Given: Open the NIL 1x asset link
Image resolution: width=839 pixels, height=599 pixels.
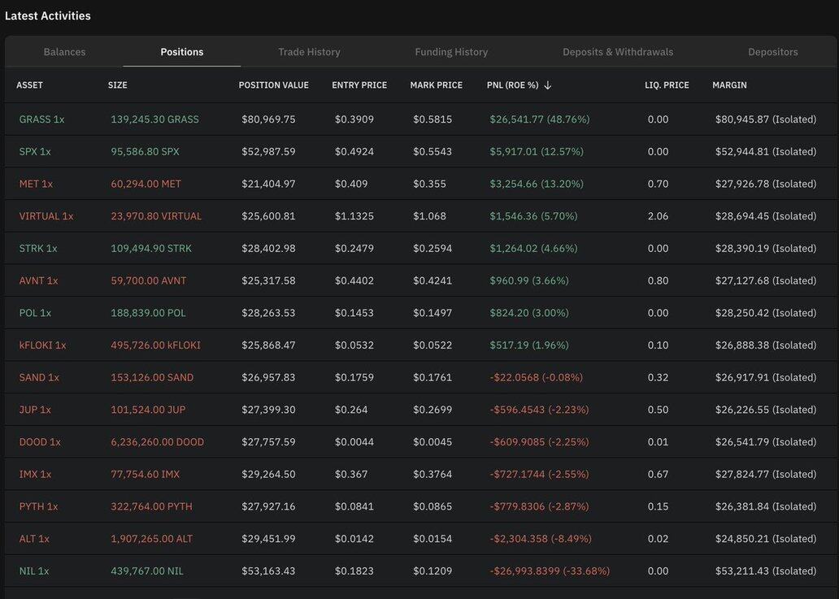Looking at the screenshot, I should [34, 571].
